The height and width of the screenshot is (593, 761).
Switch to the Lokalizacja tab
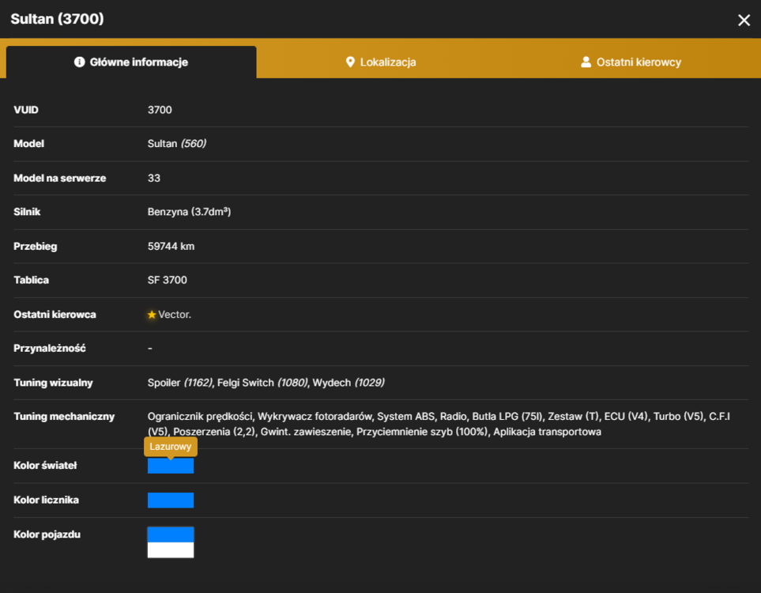[381, 62]
